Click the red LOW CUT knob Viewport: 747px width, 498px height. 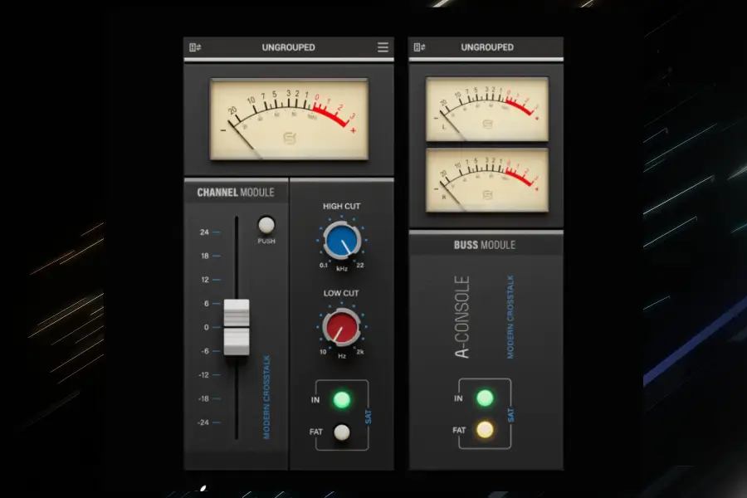click(x=341, y=327)
